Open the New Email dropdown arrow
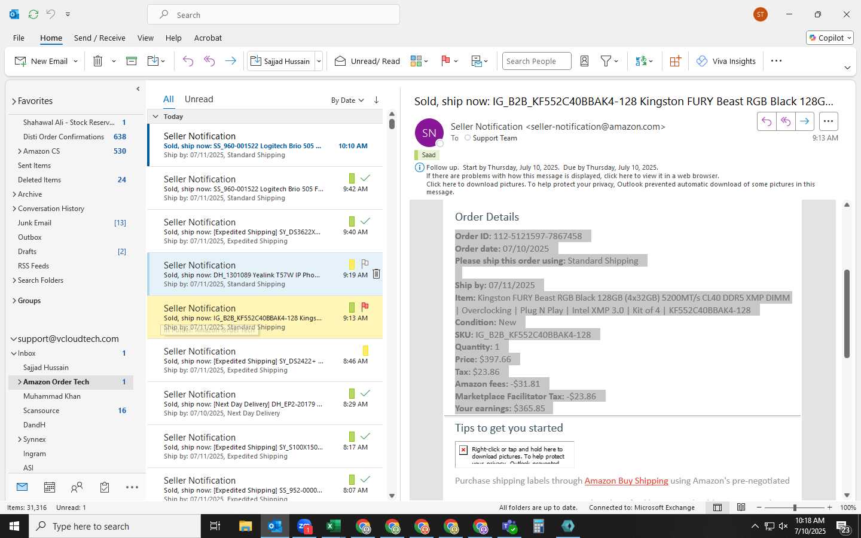The width and height of the screenshot is (861, 538). pos(75,61)
